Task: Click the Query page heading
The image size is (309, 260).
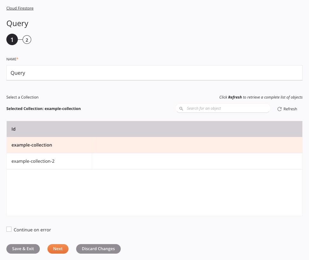Action: point(17,24)
